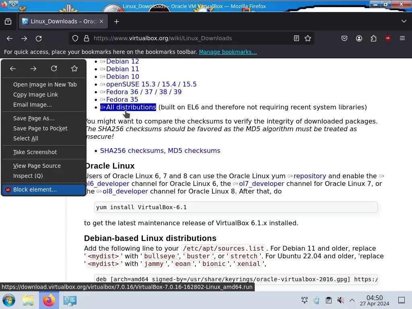The height and width of the screenshot is (309, 412).
Task: Click the deb [arch=amd64 code box
Action: click(x=236, y=279)
